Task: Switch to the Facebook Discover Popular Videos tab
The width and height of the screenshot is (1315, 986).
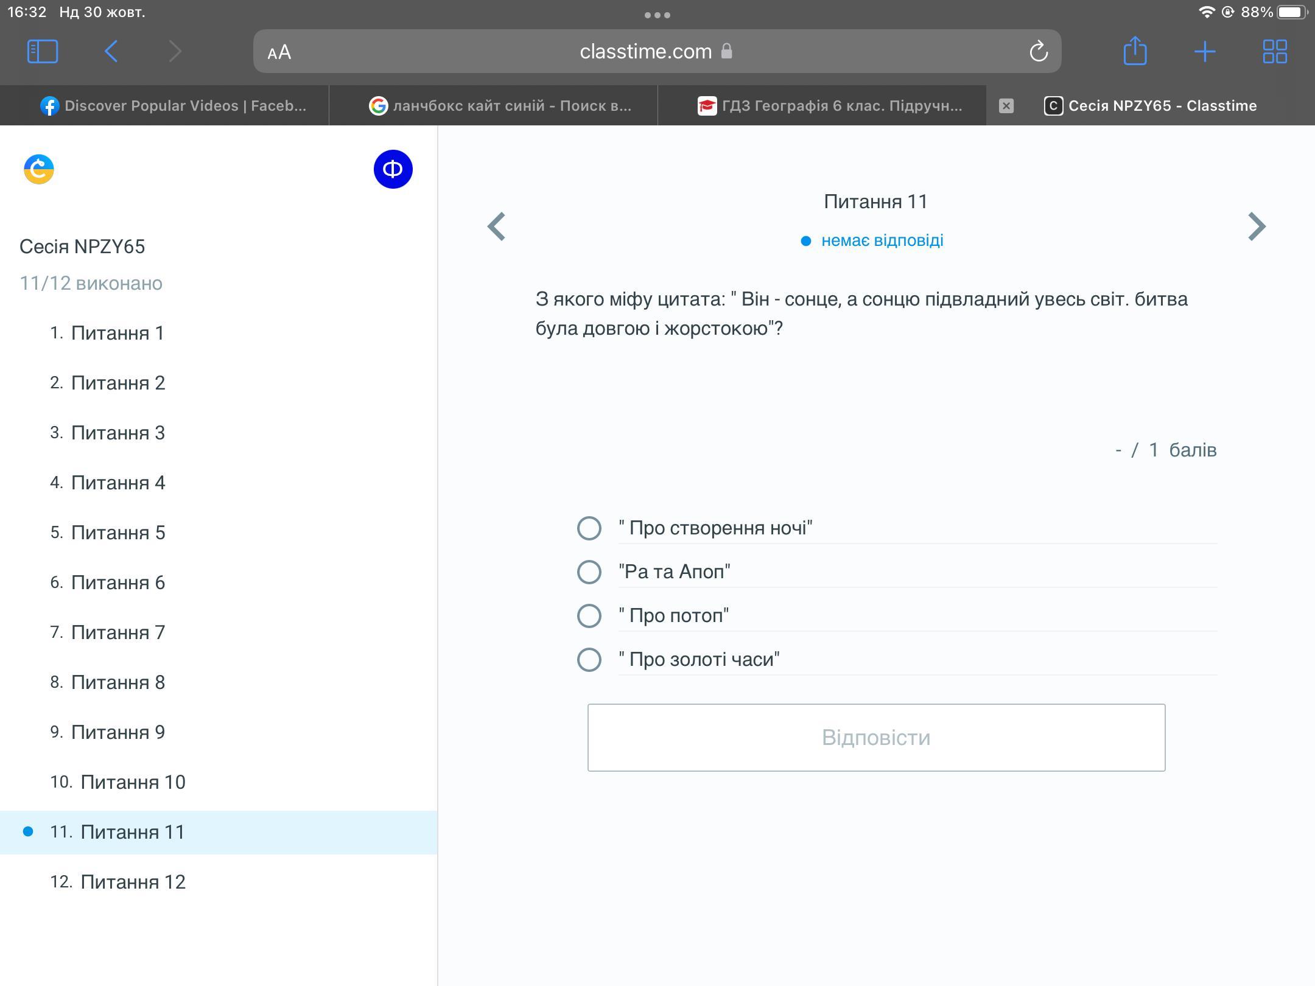Action: tap(174, 106)
